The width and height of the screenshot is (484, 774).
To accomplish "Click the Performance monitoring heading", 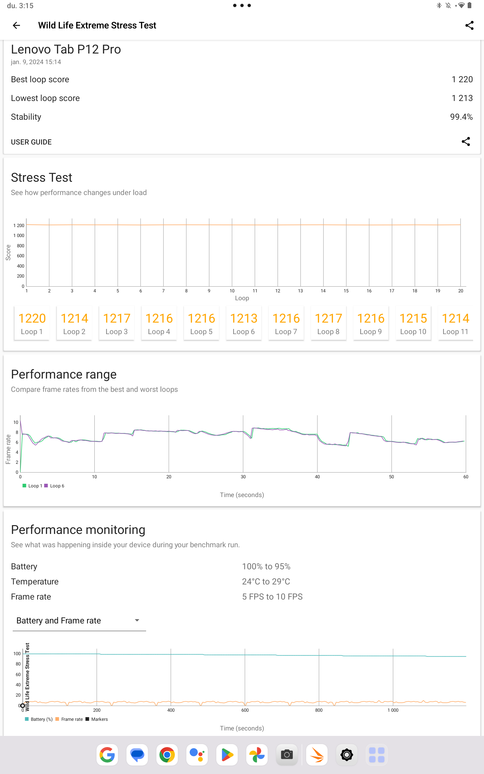I will [78, 530].
